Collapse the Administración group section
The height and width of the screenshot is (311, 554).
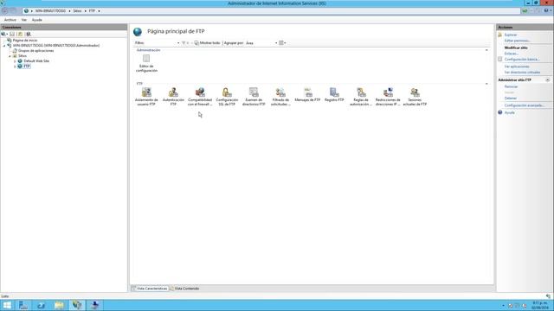[x=486, y=50]
